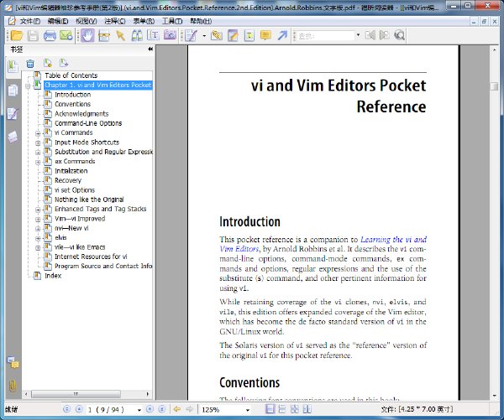Expand the elvis bookmark node
Viewport: 504px width, 420px height.
[x=38, y=238]
